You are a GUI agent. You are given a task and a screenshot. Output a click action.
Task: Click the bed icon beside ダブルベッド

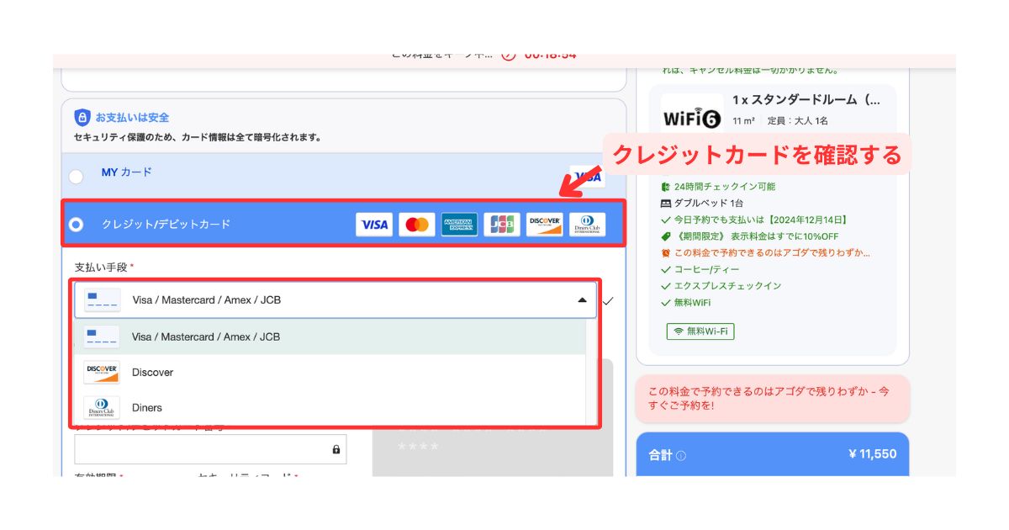coord(666,204)
